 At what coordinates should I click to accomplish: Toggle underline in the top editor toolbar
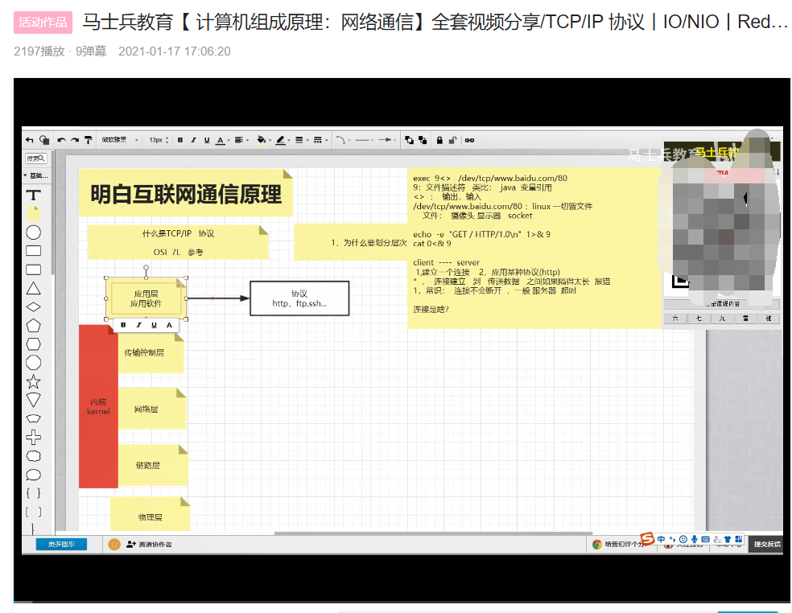(207, 140)
